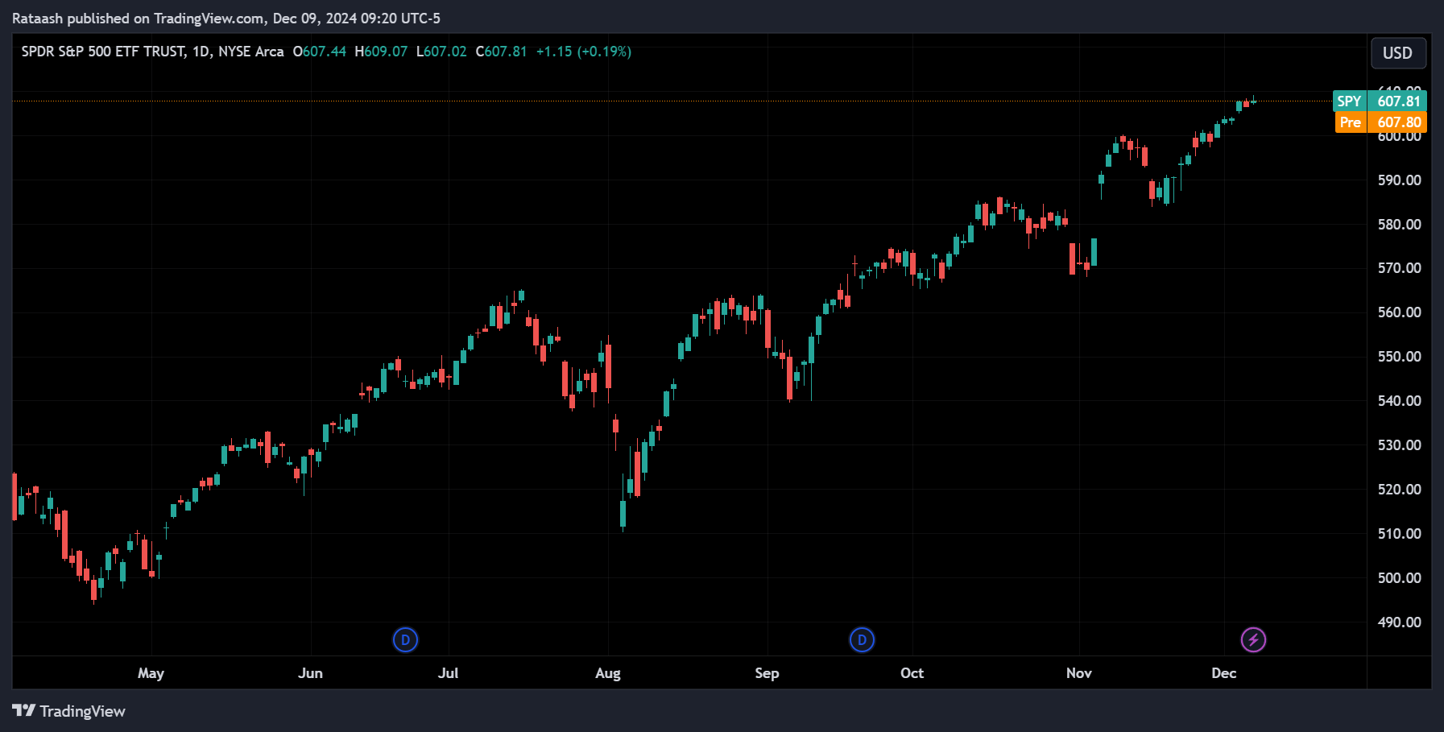This screenshot has width=1444, height=732.
Task: Click the low value L607.02
Action: [x=441, y=52]
